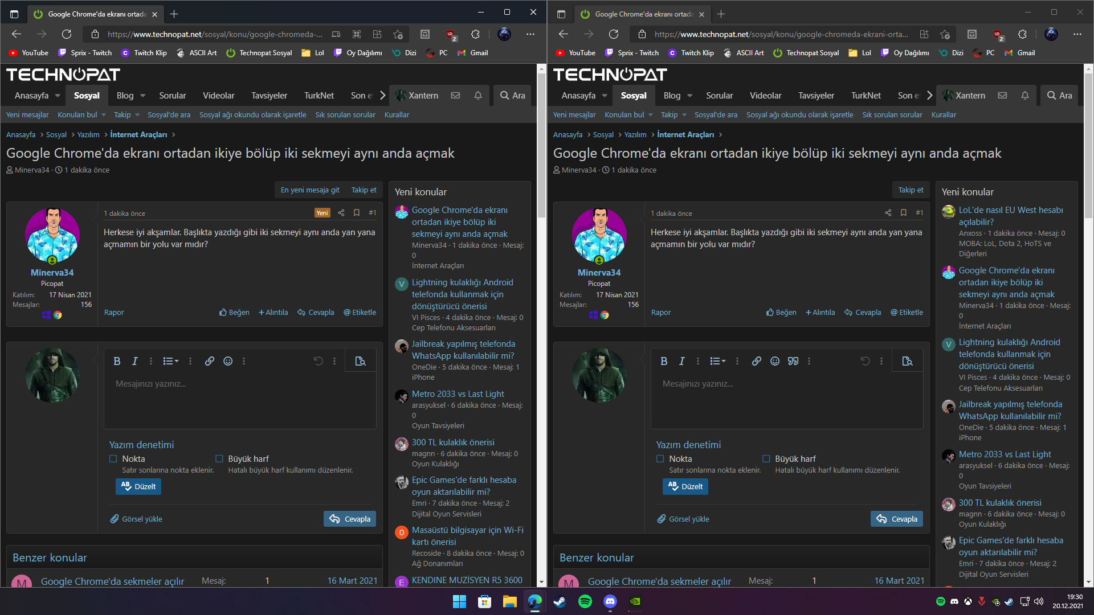Click Düzelt button in left window
Image resolution: width=1094 pixels, height=615 pixels.
tap(138, 487)
